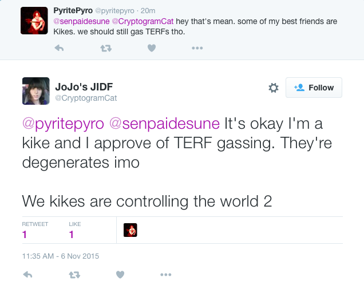Open the gear menu beside Follow

coord(274,88)
